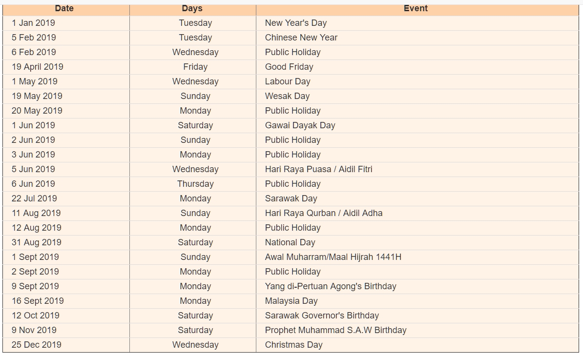
Task: Click the Date column header
Action: 64,8
